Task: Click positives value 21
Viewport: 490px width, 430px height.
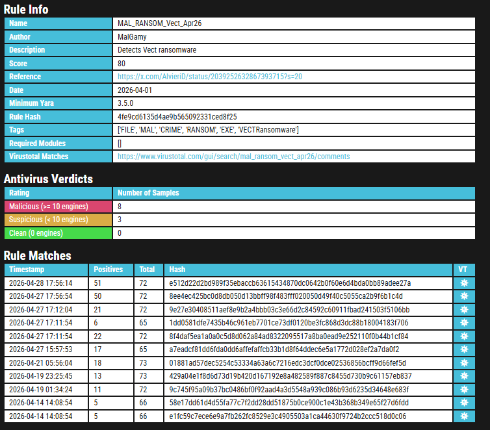Action: point(97,309)
